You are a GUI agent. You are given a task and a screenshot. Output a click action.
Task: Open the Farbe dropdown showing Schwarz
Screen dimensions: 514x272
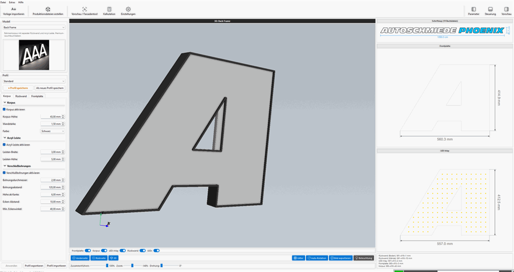pyautogui.click(x=53, y=131)
